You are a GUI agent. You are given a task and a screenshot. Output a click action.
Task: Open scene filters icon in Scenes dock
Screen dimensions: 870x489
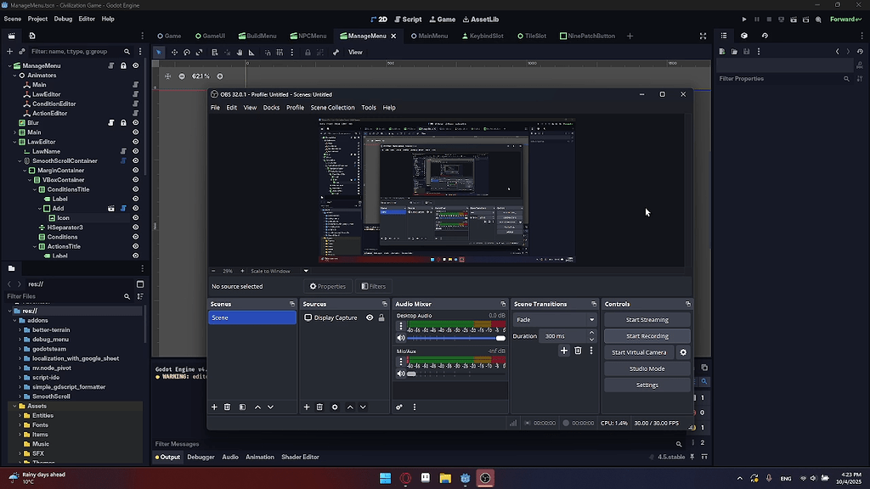[242, 407]
